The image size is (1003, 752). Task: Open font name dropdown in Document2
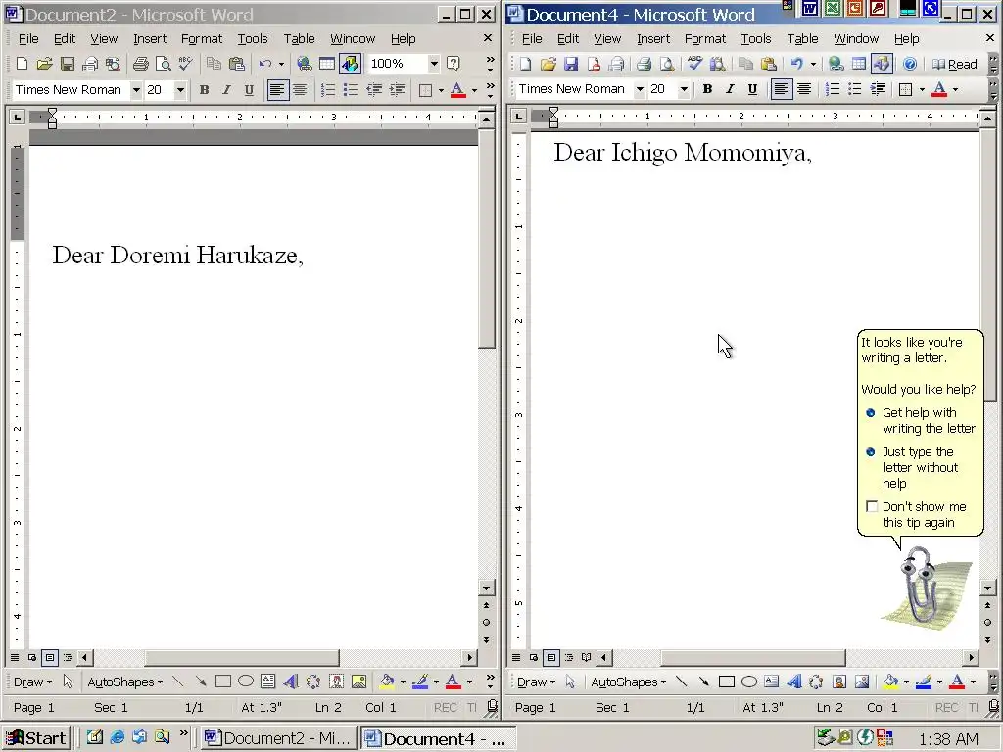pos(135,90)
